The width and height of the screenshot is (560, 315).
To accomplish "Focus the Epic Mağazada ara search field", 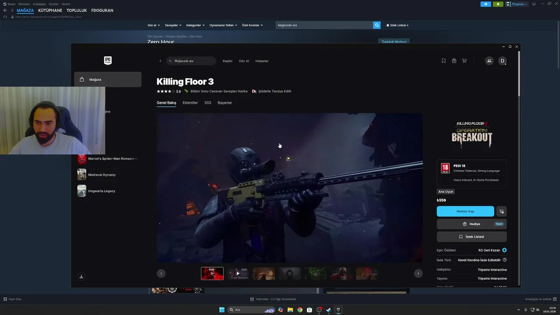I will tap(191, 61).
